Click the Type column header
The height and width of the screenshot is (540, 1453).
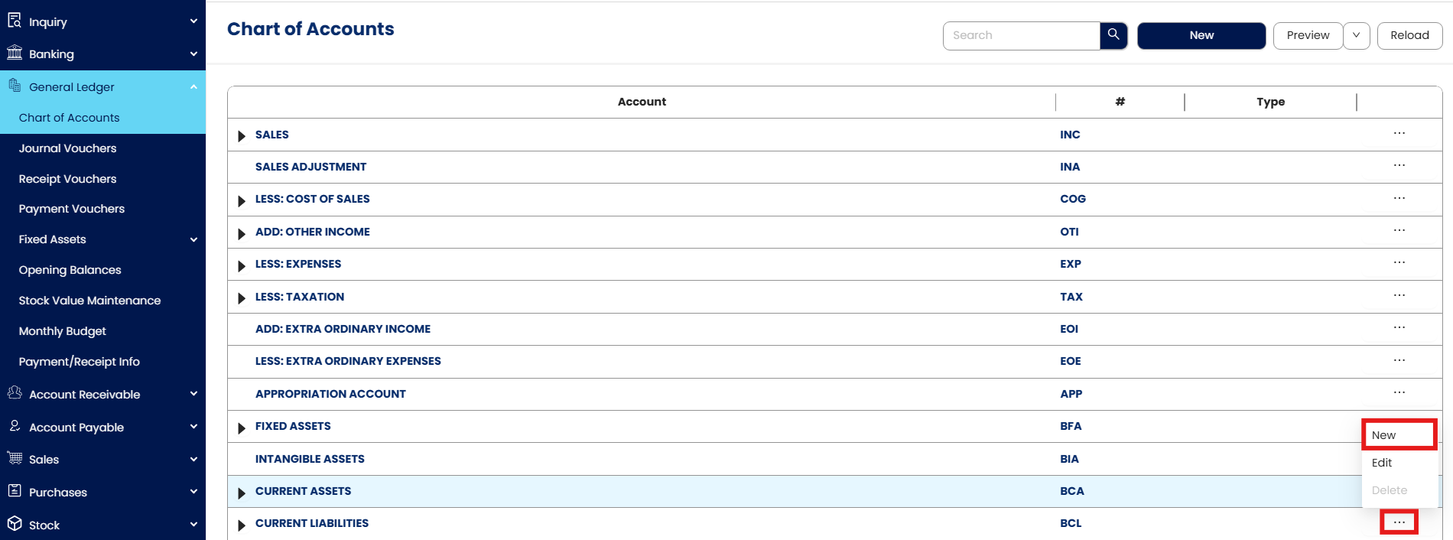coord(1270,102)
